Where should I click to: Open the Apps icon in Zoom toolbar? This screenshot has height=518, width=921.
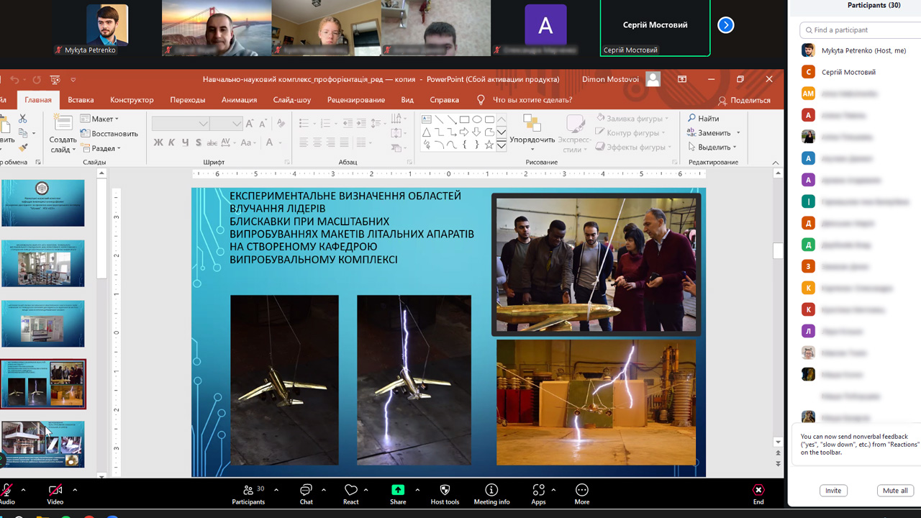coord(538,491)
